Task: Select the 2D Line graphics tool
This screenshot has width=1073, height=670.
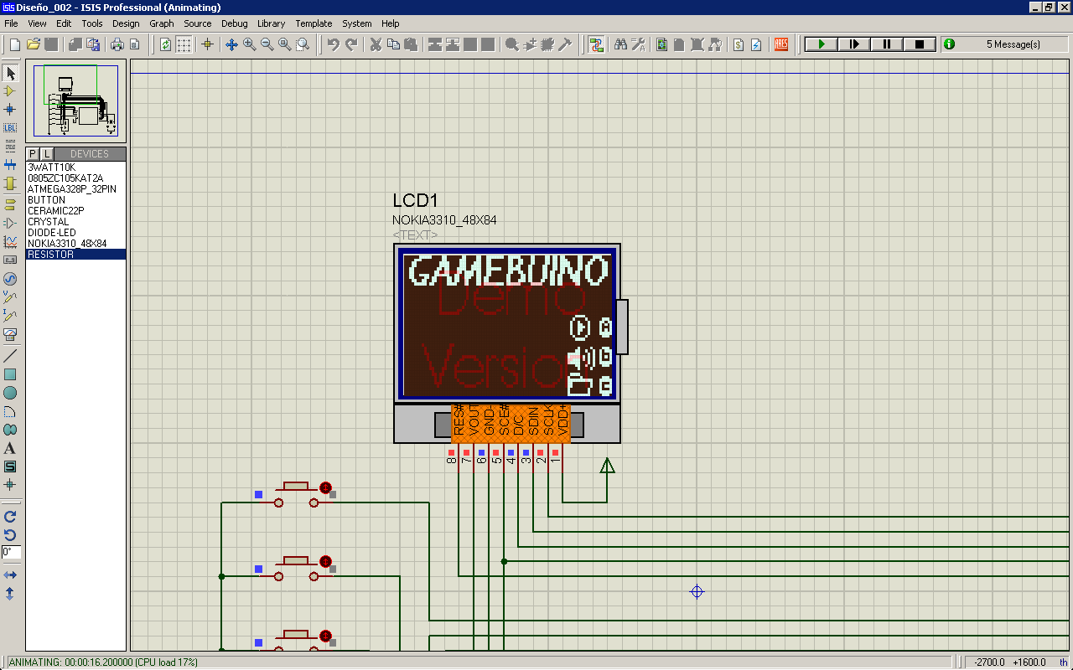Action: click(10, 356)
